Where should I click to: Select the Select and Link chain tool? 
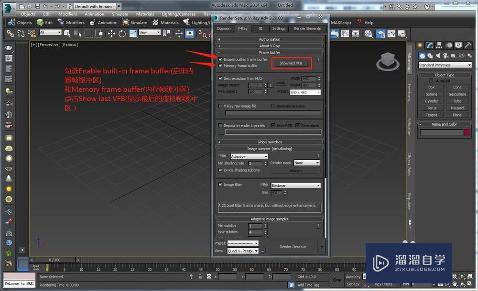[10, 33]
